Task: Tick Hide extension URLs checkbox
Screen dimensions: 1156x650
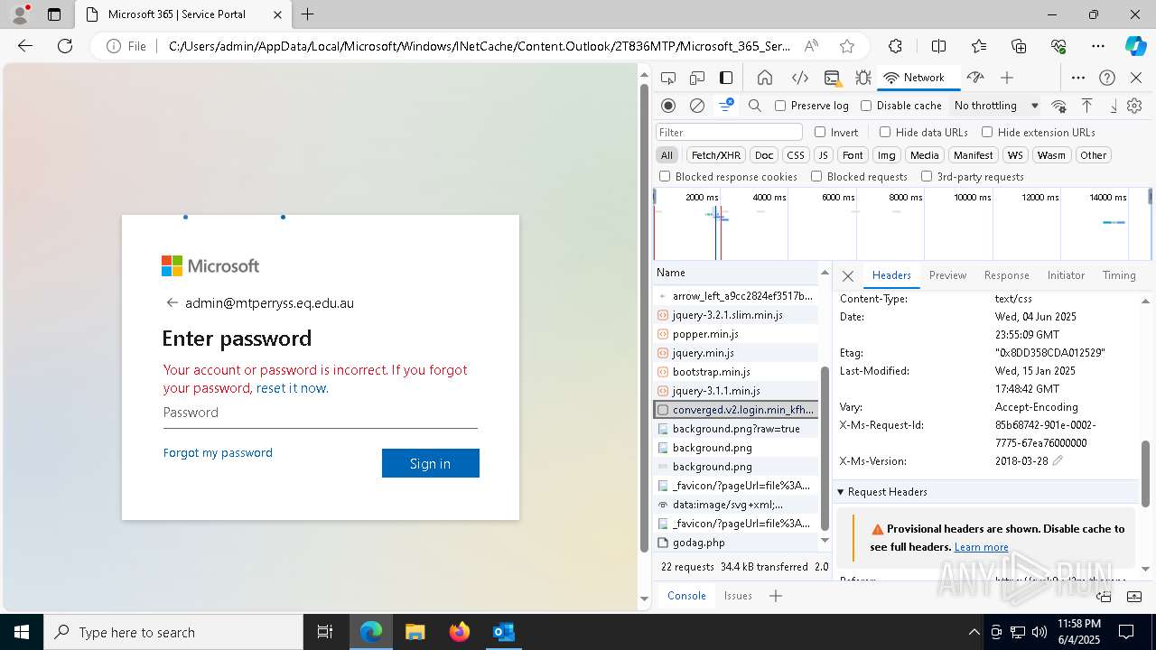Action: click(x=987, y=132)
